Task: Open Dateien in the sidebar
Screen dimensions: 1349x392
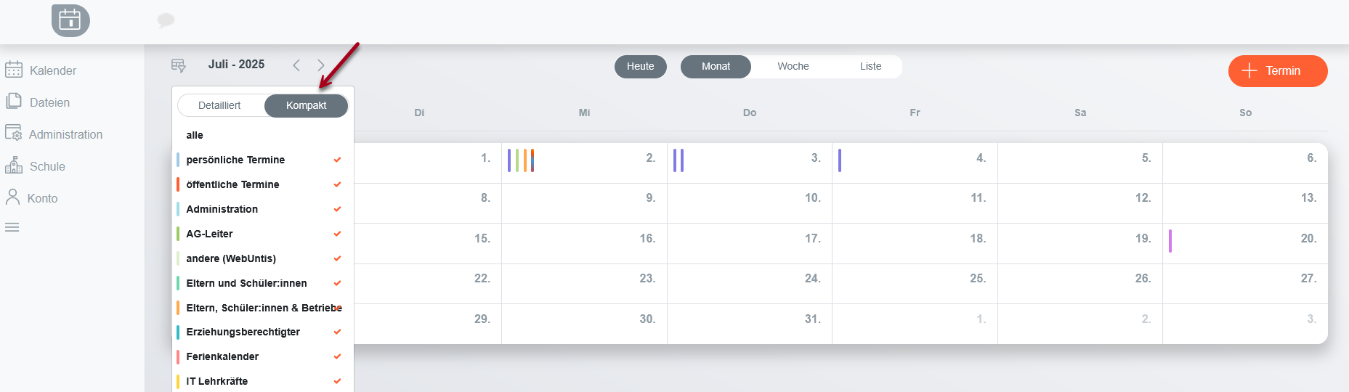Action: (49, 102)
